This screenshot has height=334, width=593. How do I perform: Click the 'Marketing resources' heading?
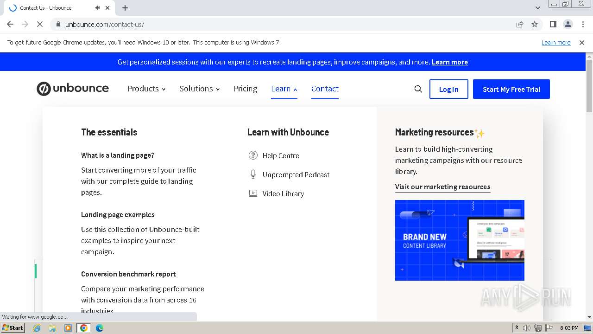(x=434, y=132)
